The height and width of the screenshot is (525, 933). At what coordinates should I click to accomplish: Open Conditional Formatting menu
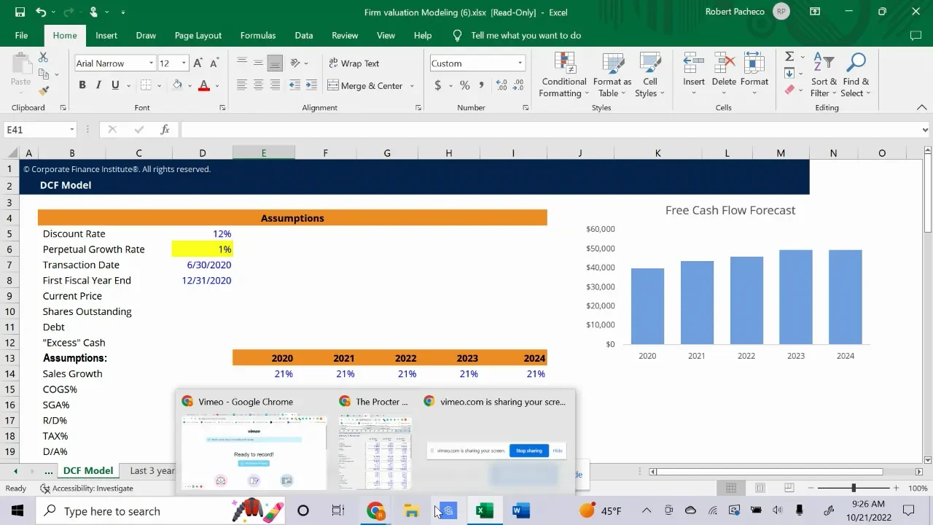563,74
